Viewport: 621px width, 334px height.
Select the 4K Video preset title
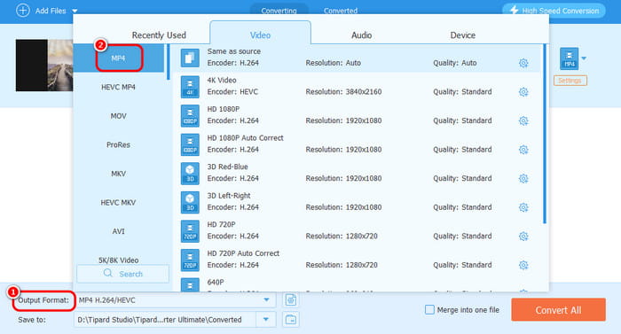coord(222,80)
